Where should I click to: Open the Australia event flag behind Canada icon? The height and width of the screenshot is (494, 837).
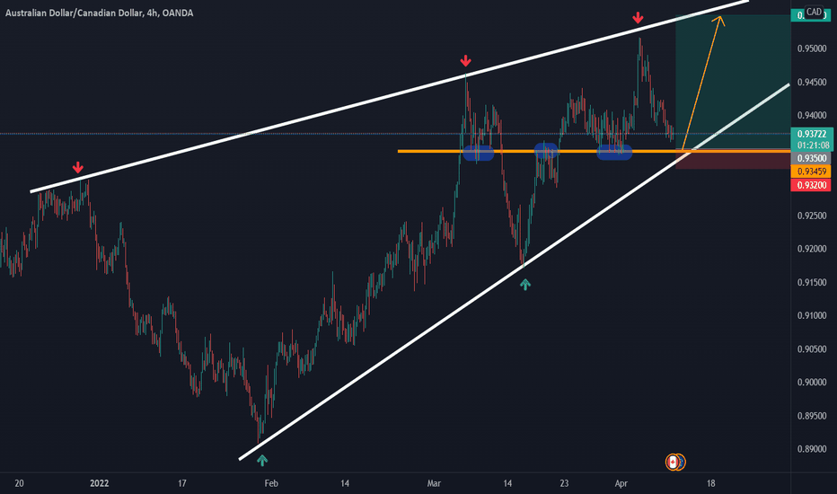point(683,462)
